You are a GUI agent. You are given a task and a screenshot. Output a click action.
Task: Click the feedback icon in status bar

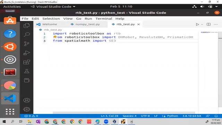pos(207,116)
